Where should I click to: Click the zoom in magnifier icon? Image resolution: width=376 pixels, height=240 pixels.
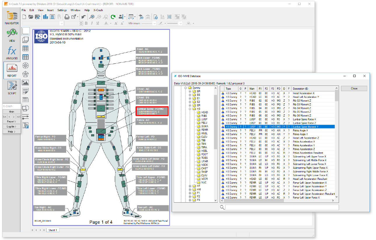point(92,17)
